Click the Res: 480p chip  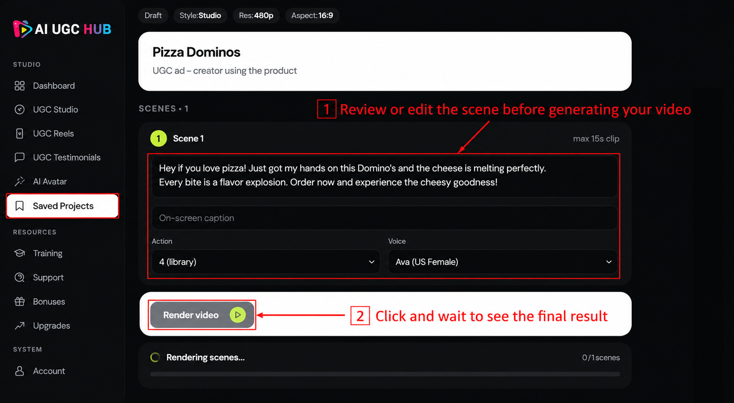(256, 16)
